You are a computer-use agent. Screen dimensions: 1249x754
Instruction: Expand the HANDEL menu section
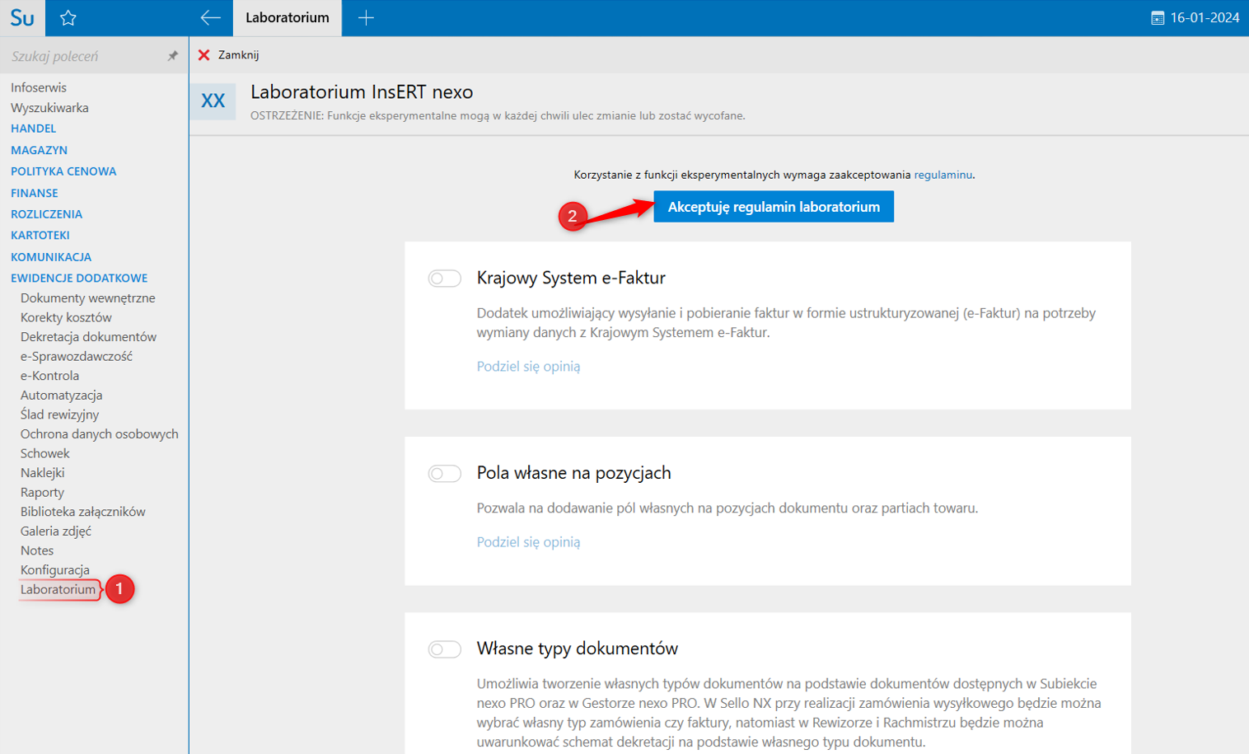coord(34,129)
